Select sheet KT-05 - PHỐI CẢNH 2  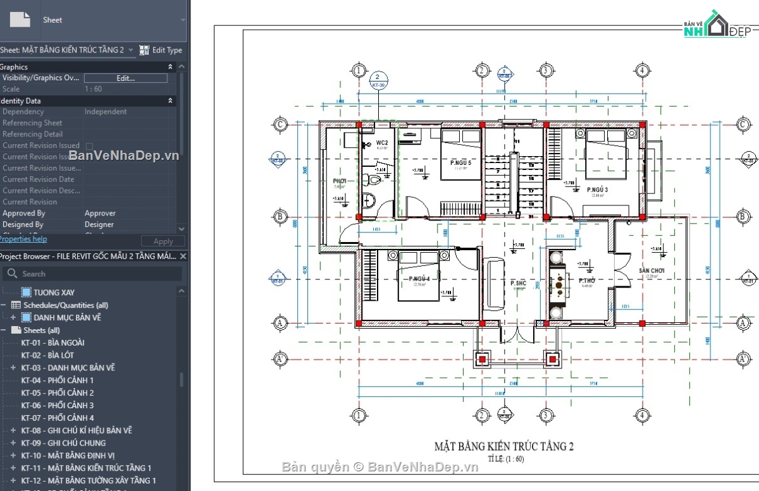[57, 393]
